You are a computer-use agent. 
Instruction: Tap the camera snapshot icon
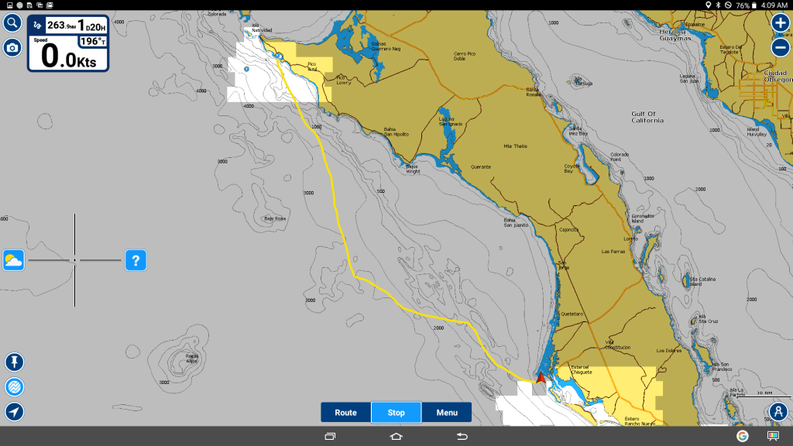(12, 48)
